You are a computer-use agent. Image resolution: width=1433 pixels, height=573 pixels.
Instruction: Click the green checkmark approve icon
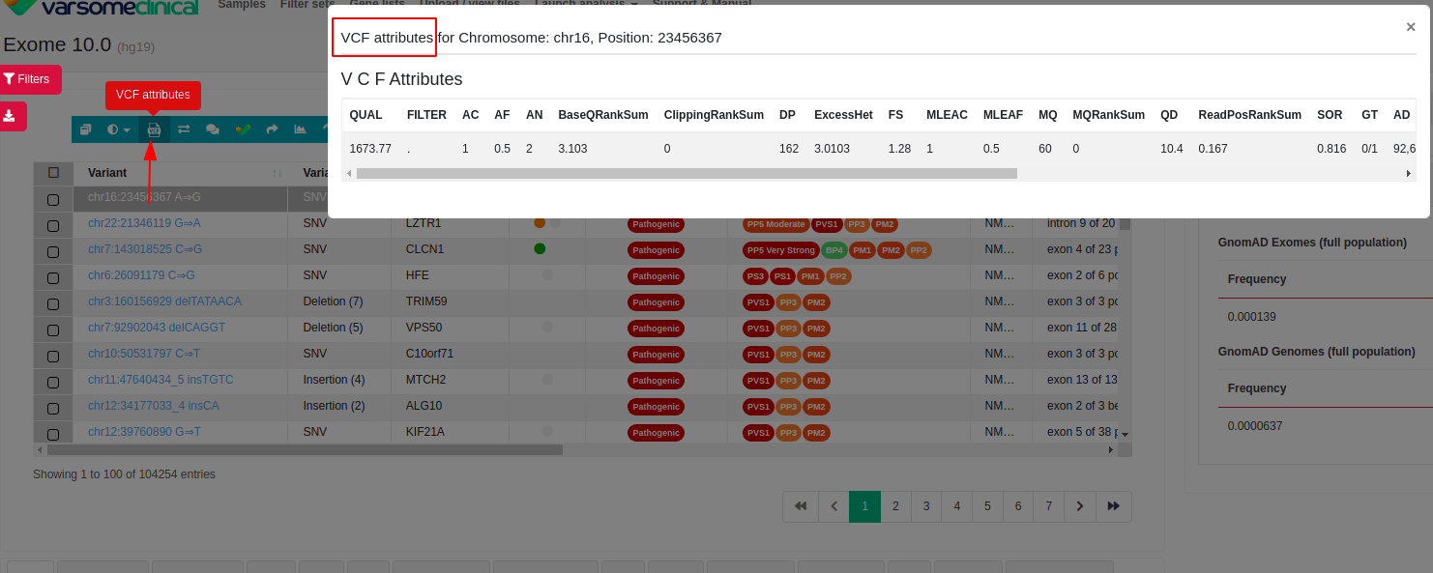[244, 129]
